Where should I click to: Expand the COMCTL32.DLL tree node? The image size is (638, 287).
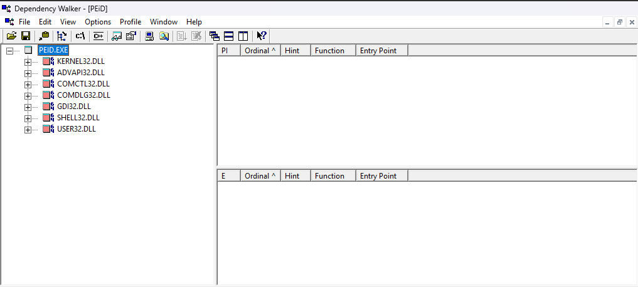pos(28,85)
